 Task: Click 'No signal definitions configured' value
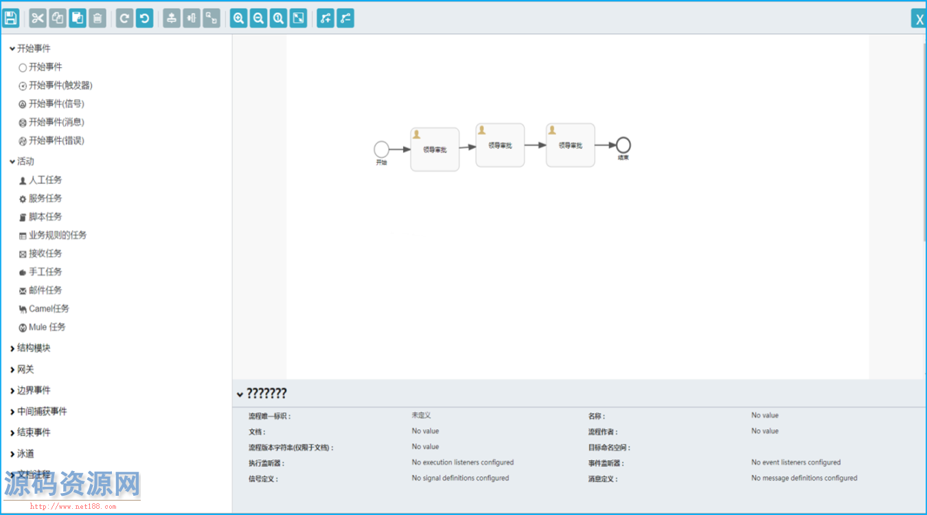[x=460, y=479]
